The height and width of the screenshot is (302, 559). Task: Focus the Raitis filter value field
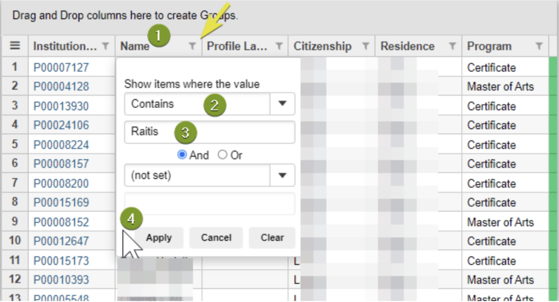click(x=210, y=132)
